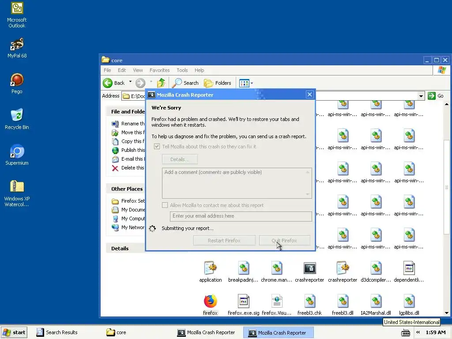Select the chrome.man... file
Screen dimensions: 452x339
pos(276,272)
